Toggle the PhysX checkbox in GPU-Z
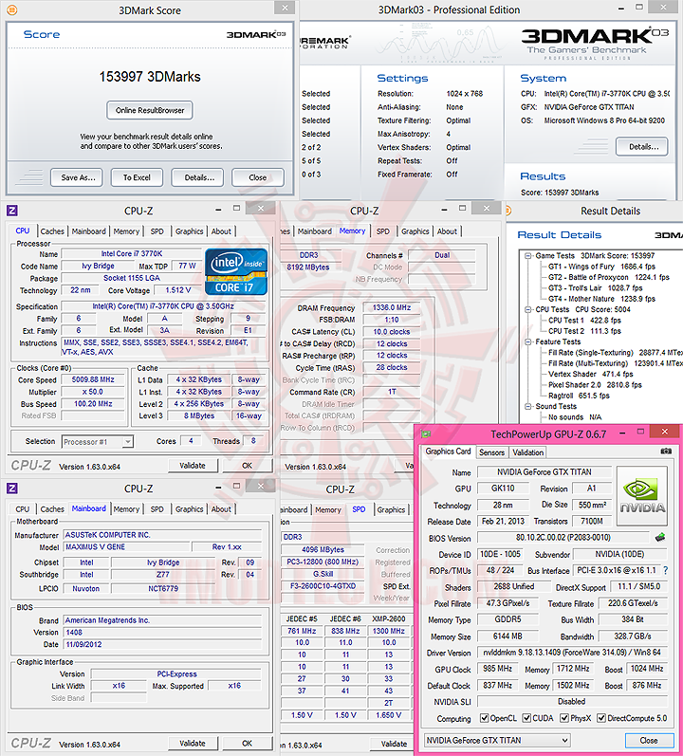This screenshot has width=683, height=756. pyautogui.click(x=563, y=718)
